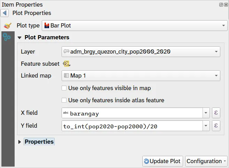
Task: Click the Plot Properties title text
Action: (x=32, y=13)
